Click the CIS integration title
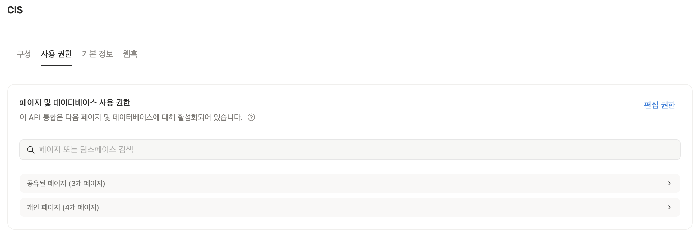 pyautogui.click(x=15, y=10)
